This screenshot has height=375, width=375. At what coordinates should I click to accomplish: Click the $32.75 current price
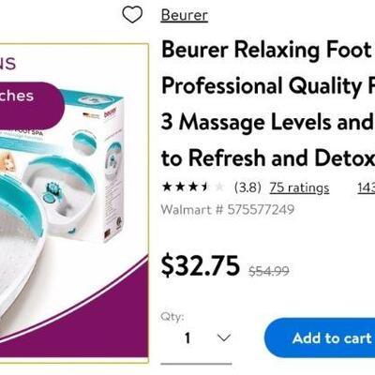pyautogui.click(x=201, y=266)
